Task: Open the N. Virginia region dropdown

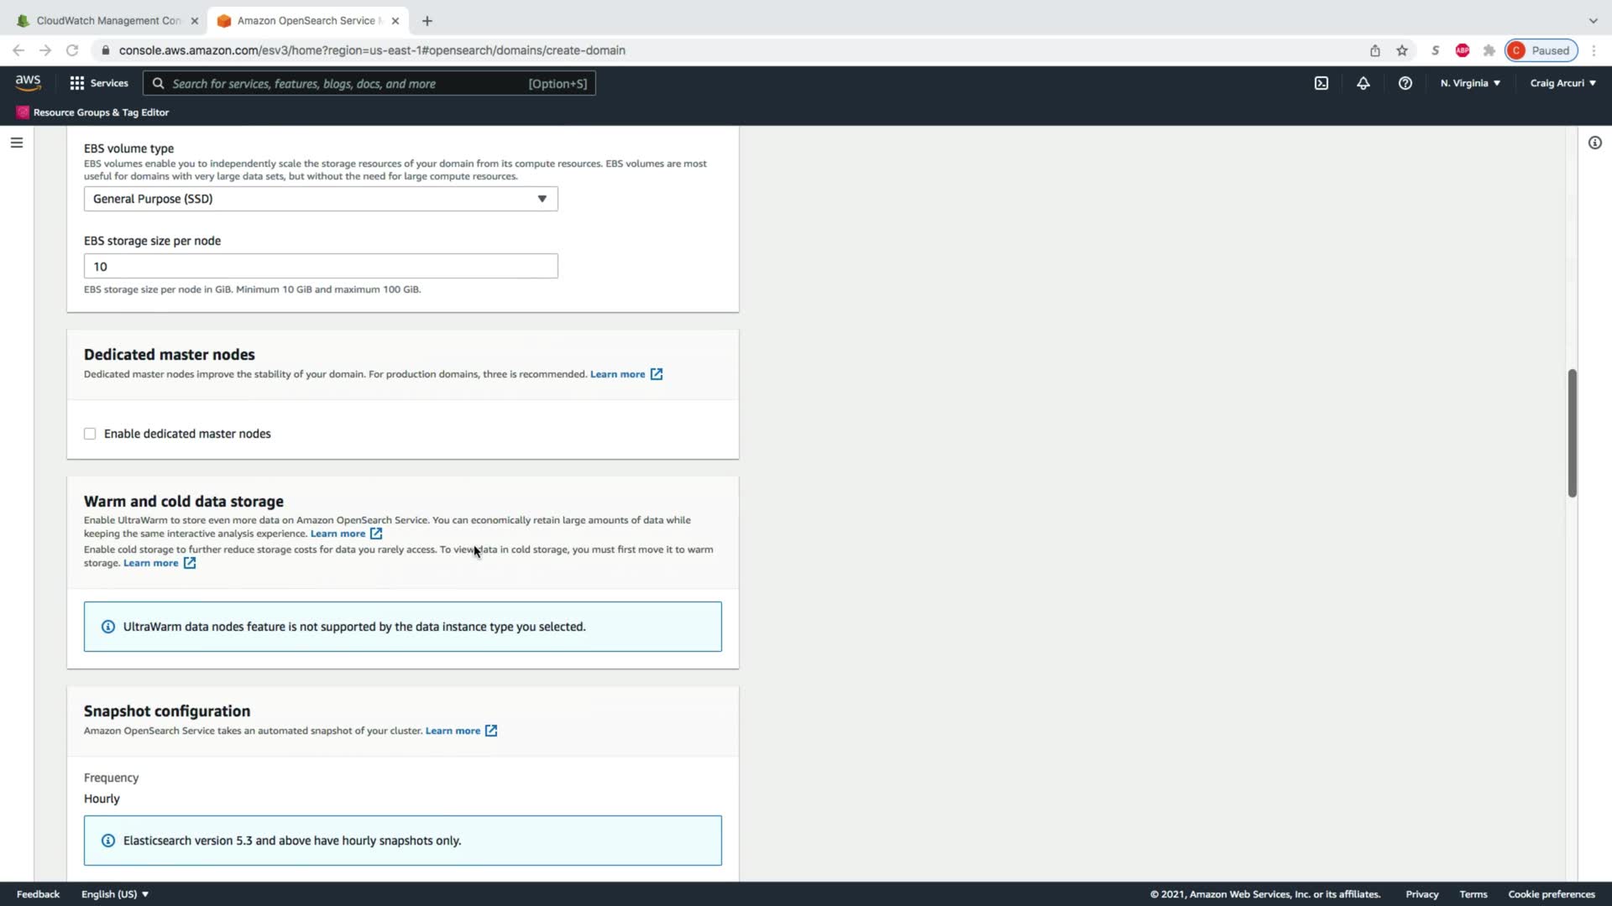Action: coord(1469,83)
